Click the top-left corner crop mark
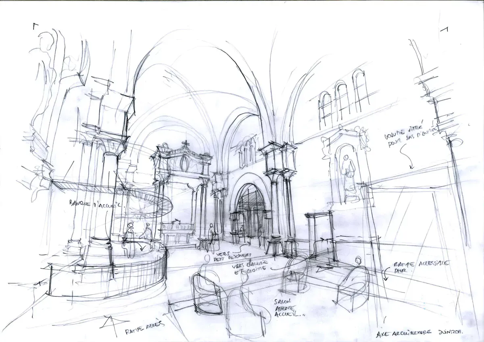 [35, 26]
